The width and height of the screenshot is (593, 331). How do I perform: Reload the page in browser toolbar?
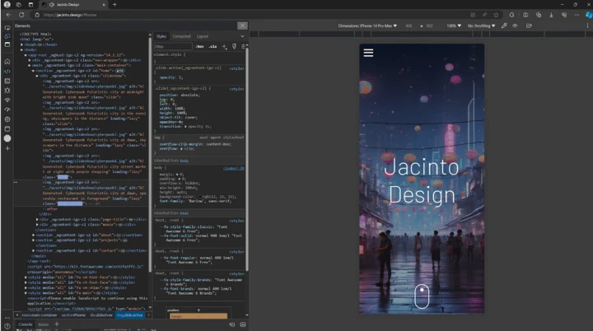click(x=21, y=15)
